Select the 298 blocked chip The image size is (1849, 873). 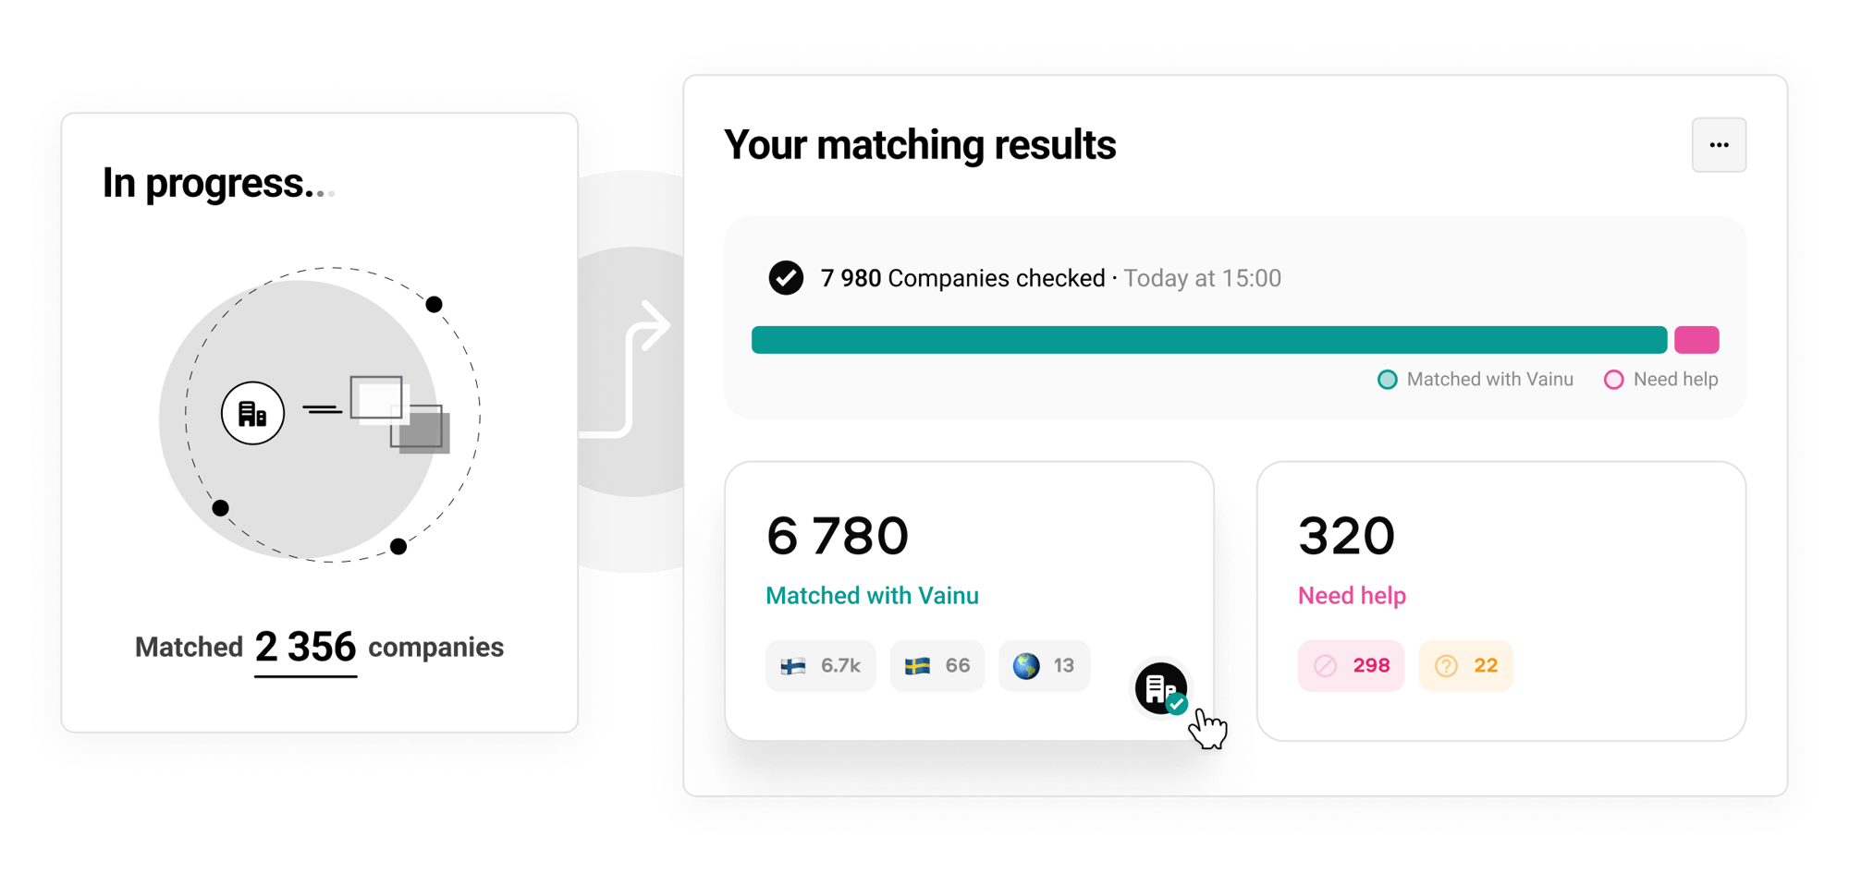pyautogui.click(x=1351, y=665)
